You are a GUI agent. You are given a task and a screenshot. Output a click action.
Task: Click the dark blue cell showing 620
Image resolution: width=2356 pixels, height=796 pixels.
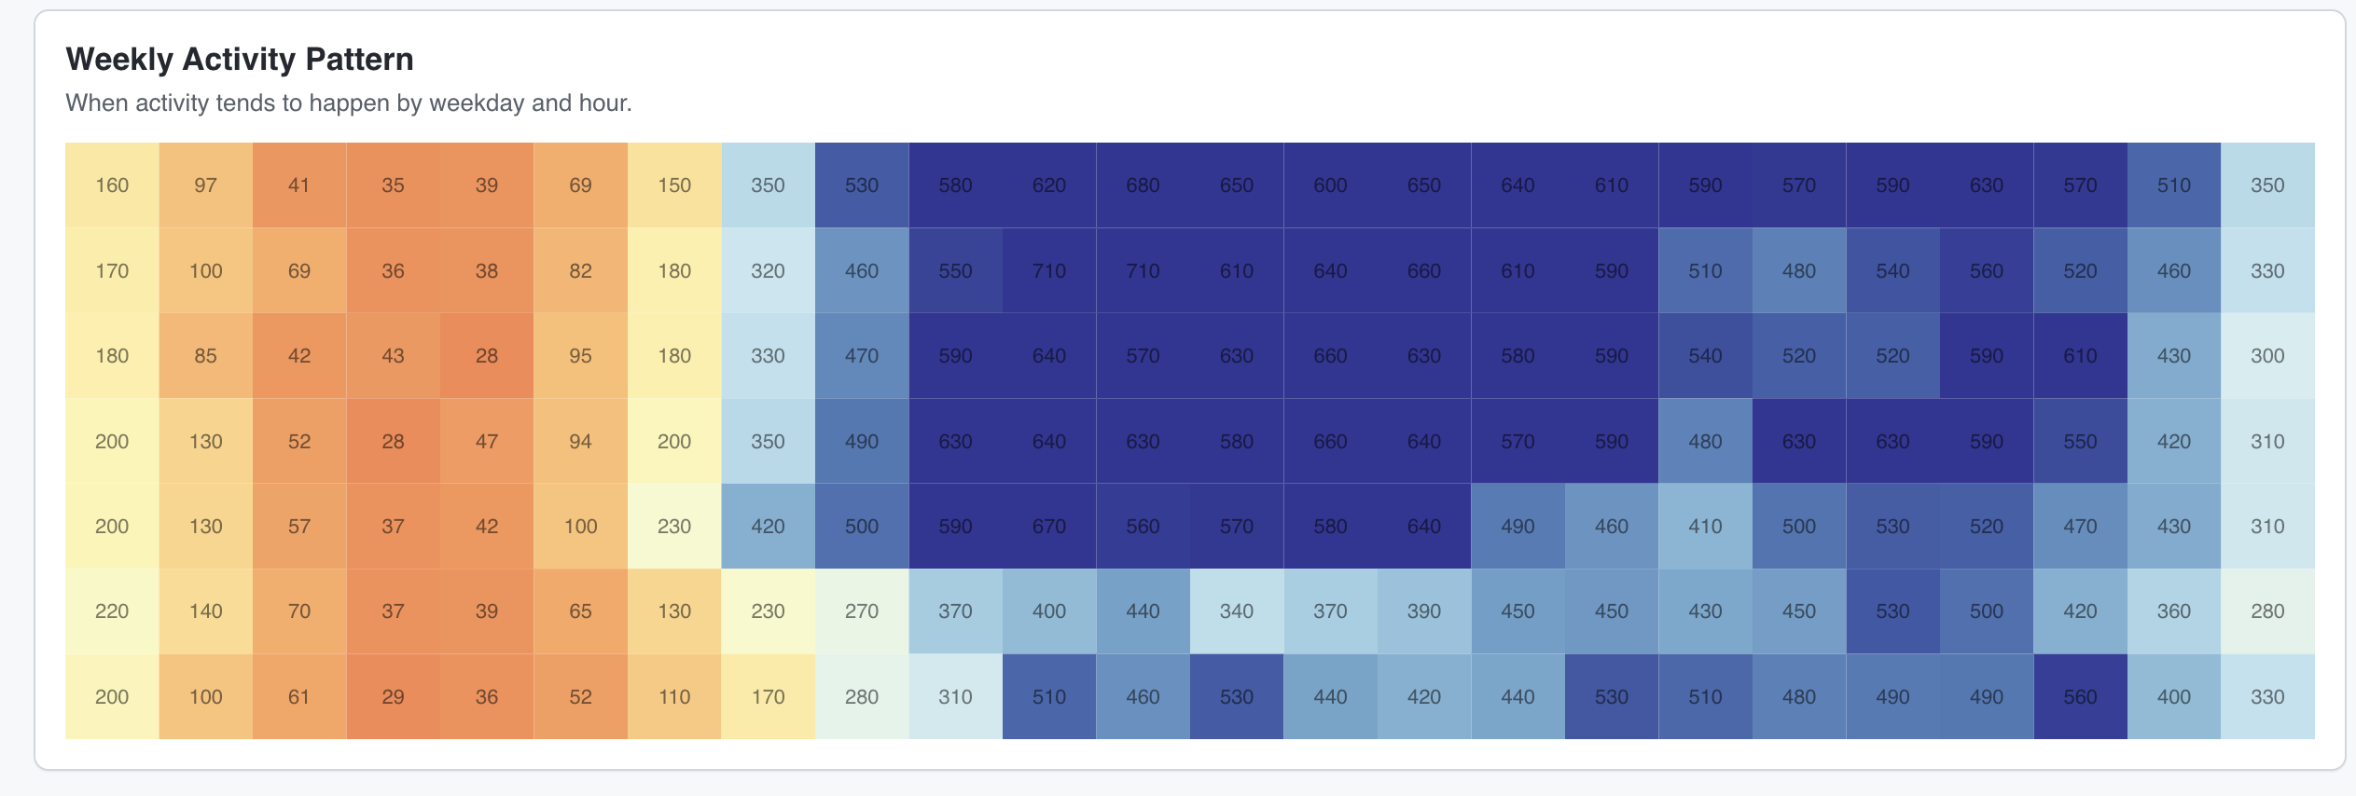coord(1049,185)
